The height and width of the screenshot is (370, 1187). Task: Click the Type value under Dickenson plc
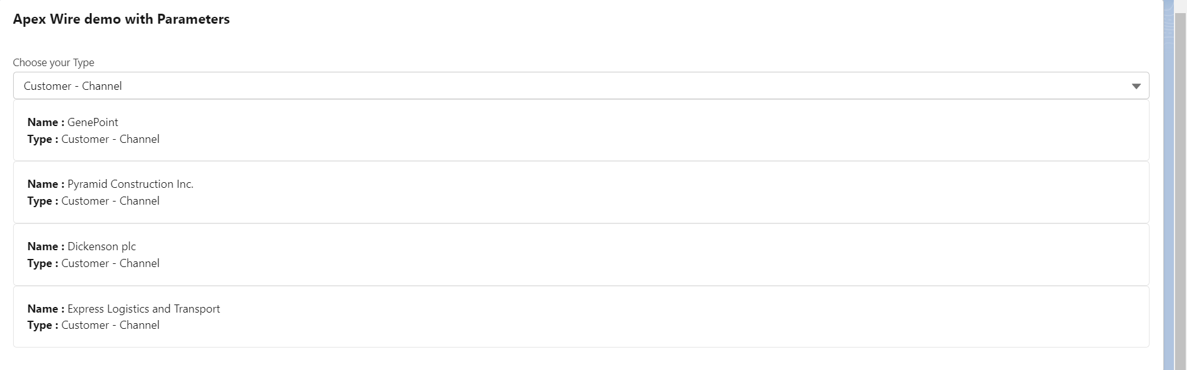111,263
